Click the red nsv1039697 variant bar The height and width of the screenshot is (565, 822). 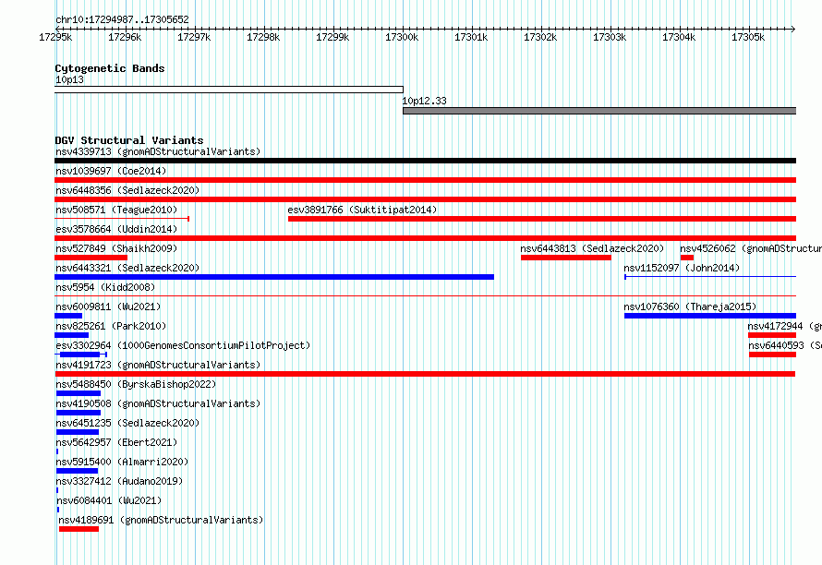[425, 180]
